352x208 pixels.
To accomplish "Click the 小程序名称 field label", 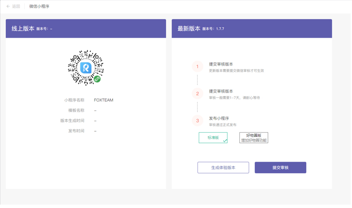I will [74, 100].
